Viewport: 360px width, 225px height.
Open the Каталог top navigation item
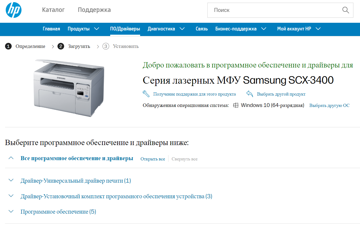pos(53,10)
